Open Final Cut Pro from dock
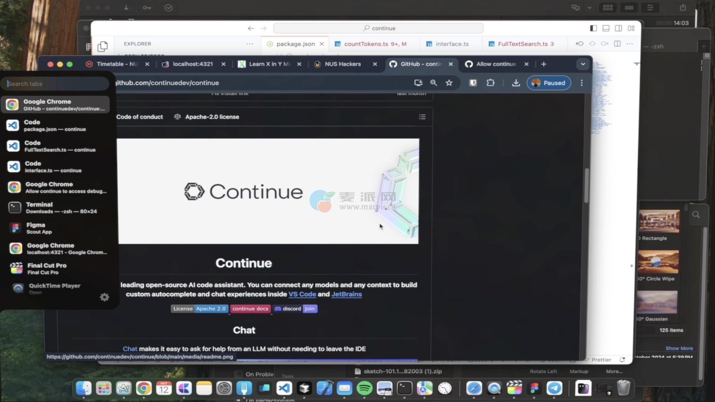Screen dimensions: 715x402 pyautogui.click(x=514, y=389)
